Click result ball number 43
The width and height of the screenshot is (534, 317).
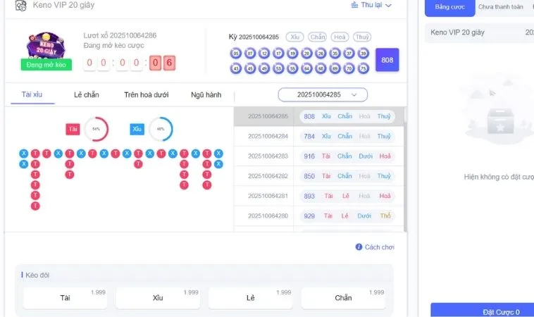pyautogui.click(x=236, y=68)
